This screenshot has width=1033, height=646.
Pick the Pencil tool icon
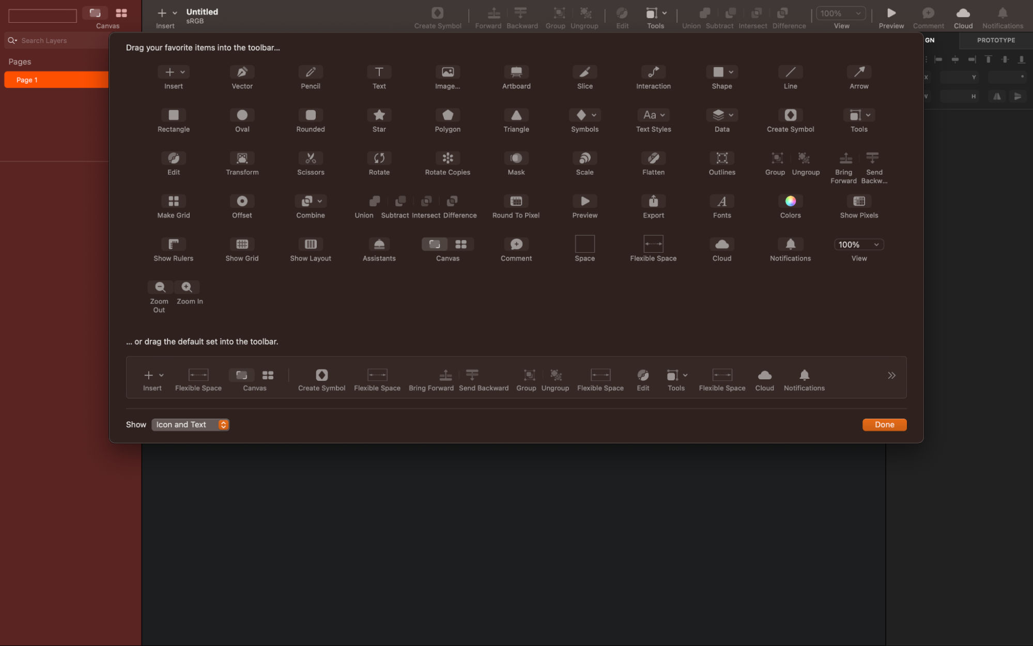click(311, 72)
